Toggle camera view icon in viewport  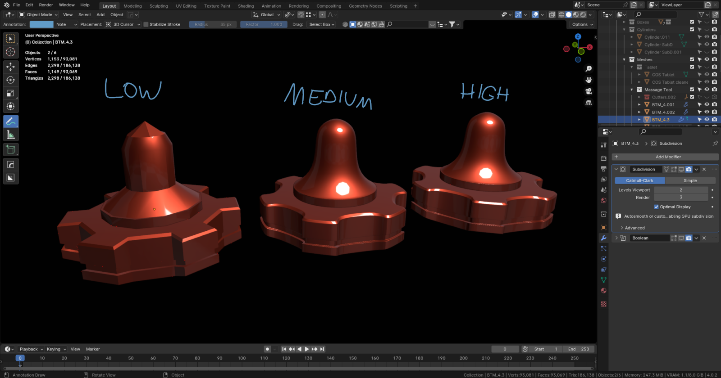click(x=589, y=91)
